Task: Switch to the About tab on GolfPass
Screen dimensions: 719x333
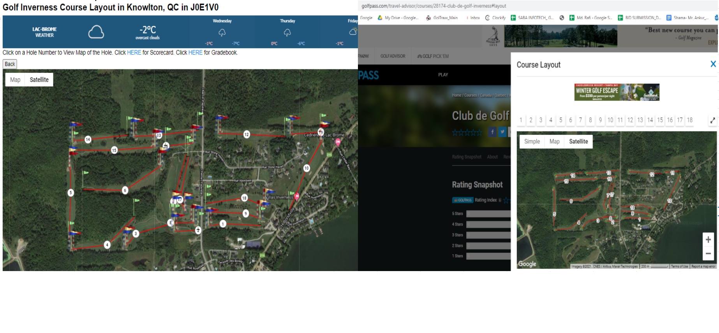Action: pyautogui.click(x=492, y=157)
